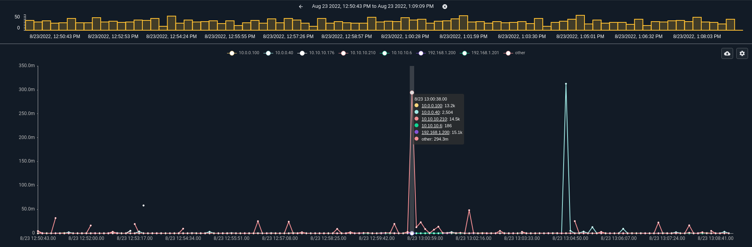Open 10.0.0.100 link in tooltip
This screenshot has width=752, height=247.
(432, 106)
